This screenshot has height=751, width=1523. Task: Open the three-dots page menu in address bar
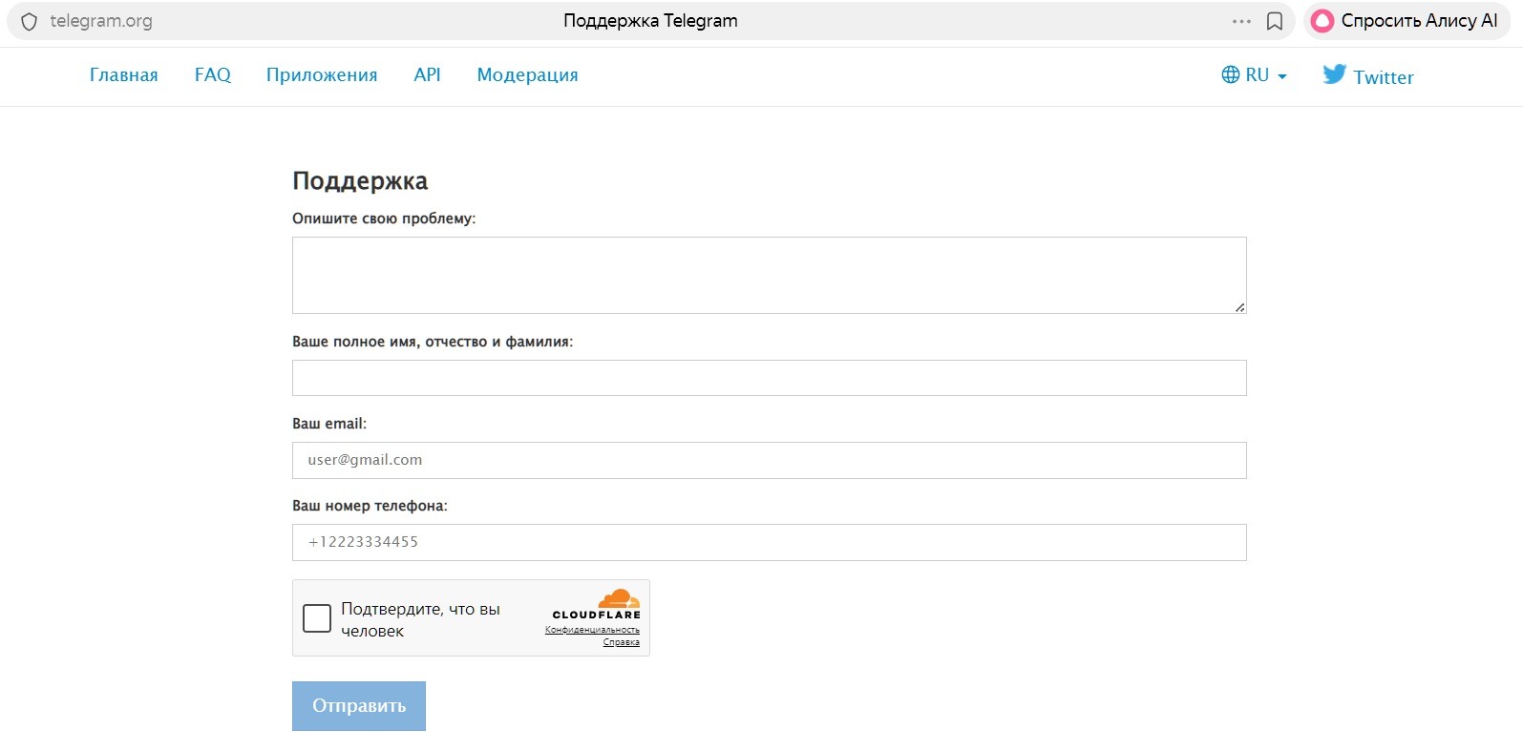point(1241,21)
